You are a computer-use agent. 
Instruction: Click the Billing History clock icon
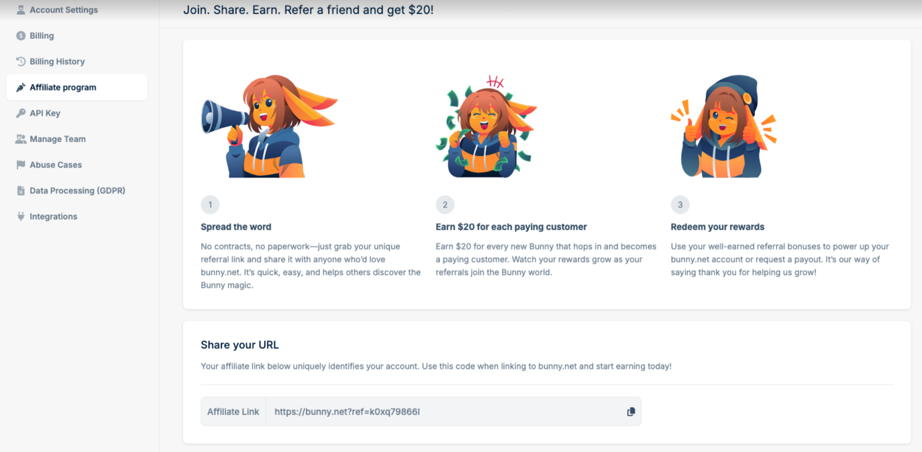pos(20,61)
